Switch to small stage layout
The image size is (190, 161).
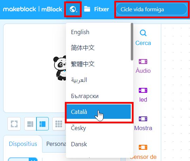(30, 124)
